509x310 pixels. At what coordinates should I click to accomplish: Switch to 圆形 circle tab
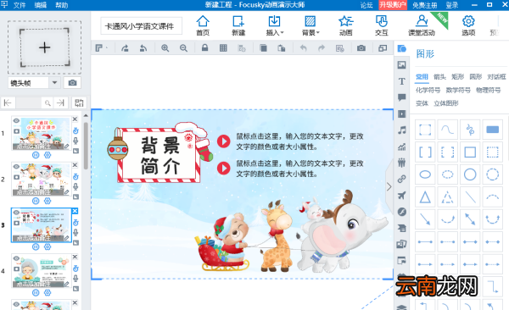(x=476, y=77)
